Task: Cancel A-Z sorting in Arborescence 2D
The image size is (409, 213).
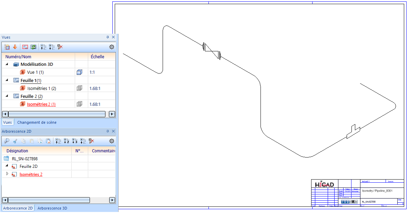Action: point(91,141)
